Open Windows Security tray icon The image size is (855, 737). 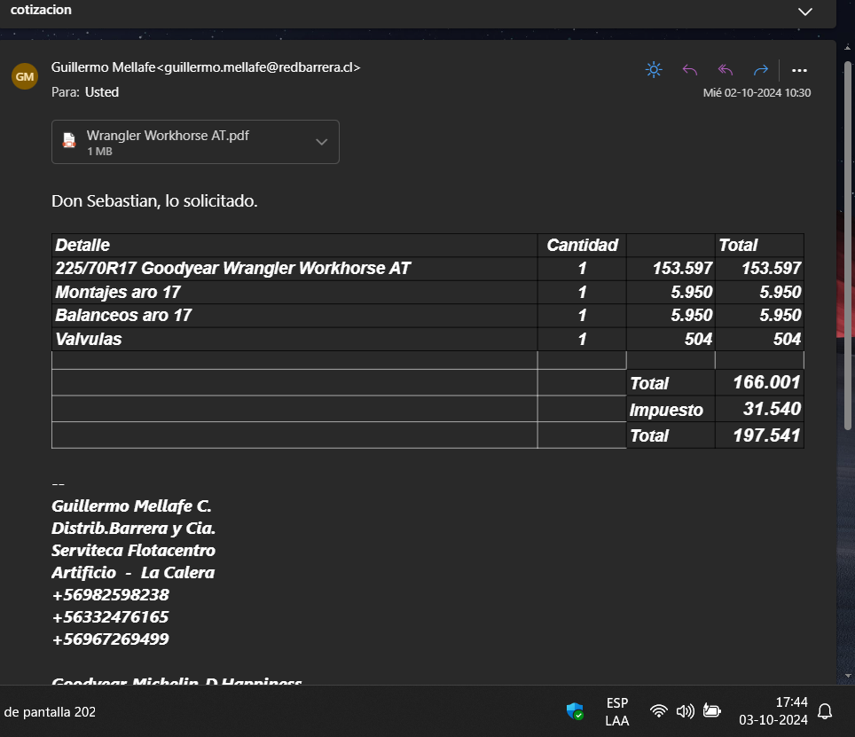[x=575, y=710]
